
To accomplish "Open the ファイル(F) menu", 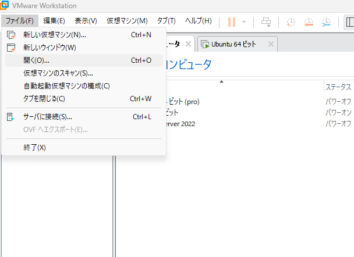I will tap(20, 21).
